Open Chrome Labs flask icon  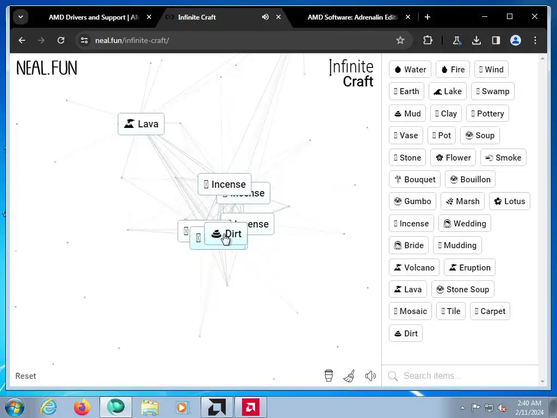(457, 40)
